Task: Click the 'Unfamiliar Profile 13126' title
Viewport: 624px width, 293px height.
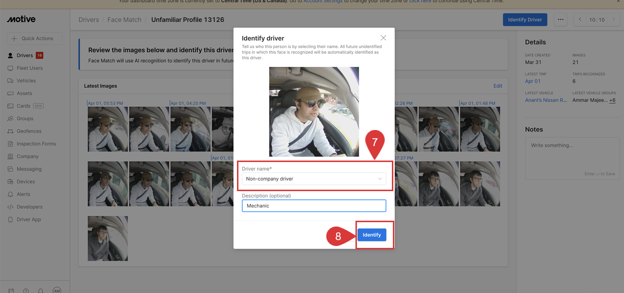Action: pyautogui.click(x=187, y=20)
